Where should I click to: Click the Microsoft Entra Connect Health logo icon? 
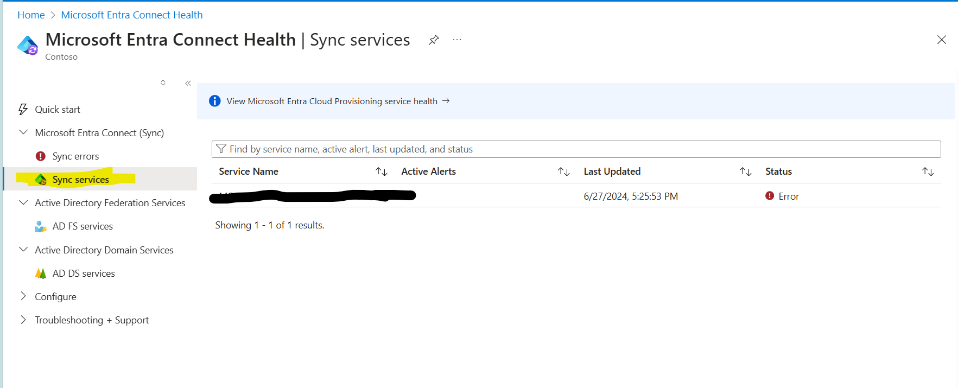[28, 46]
